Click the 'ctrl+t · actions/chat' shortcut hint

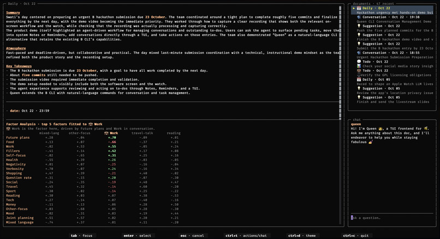pos(246,236)
